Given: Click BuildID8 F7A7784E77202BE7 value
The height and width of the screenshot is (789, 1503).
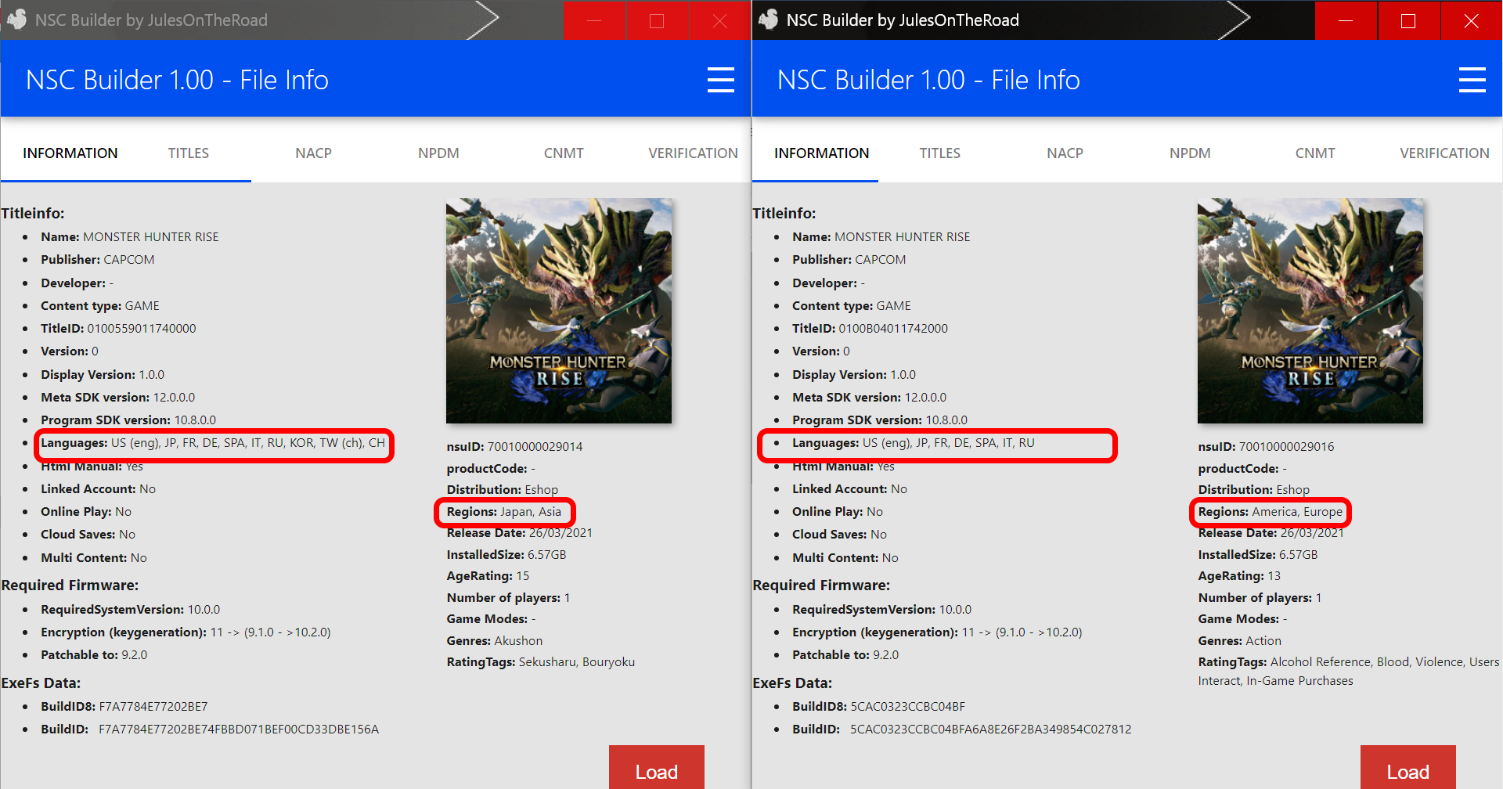Looking at the screenshot, I should [153, 707].
